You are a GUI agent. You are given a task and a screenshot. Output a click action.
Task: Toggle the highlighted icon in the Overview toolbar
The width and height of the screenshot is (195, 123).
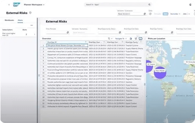point(140,39)
